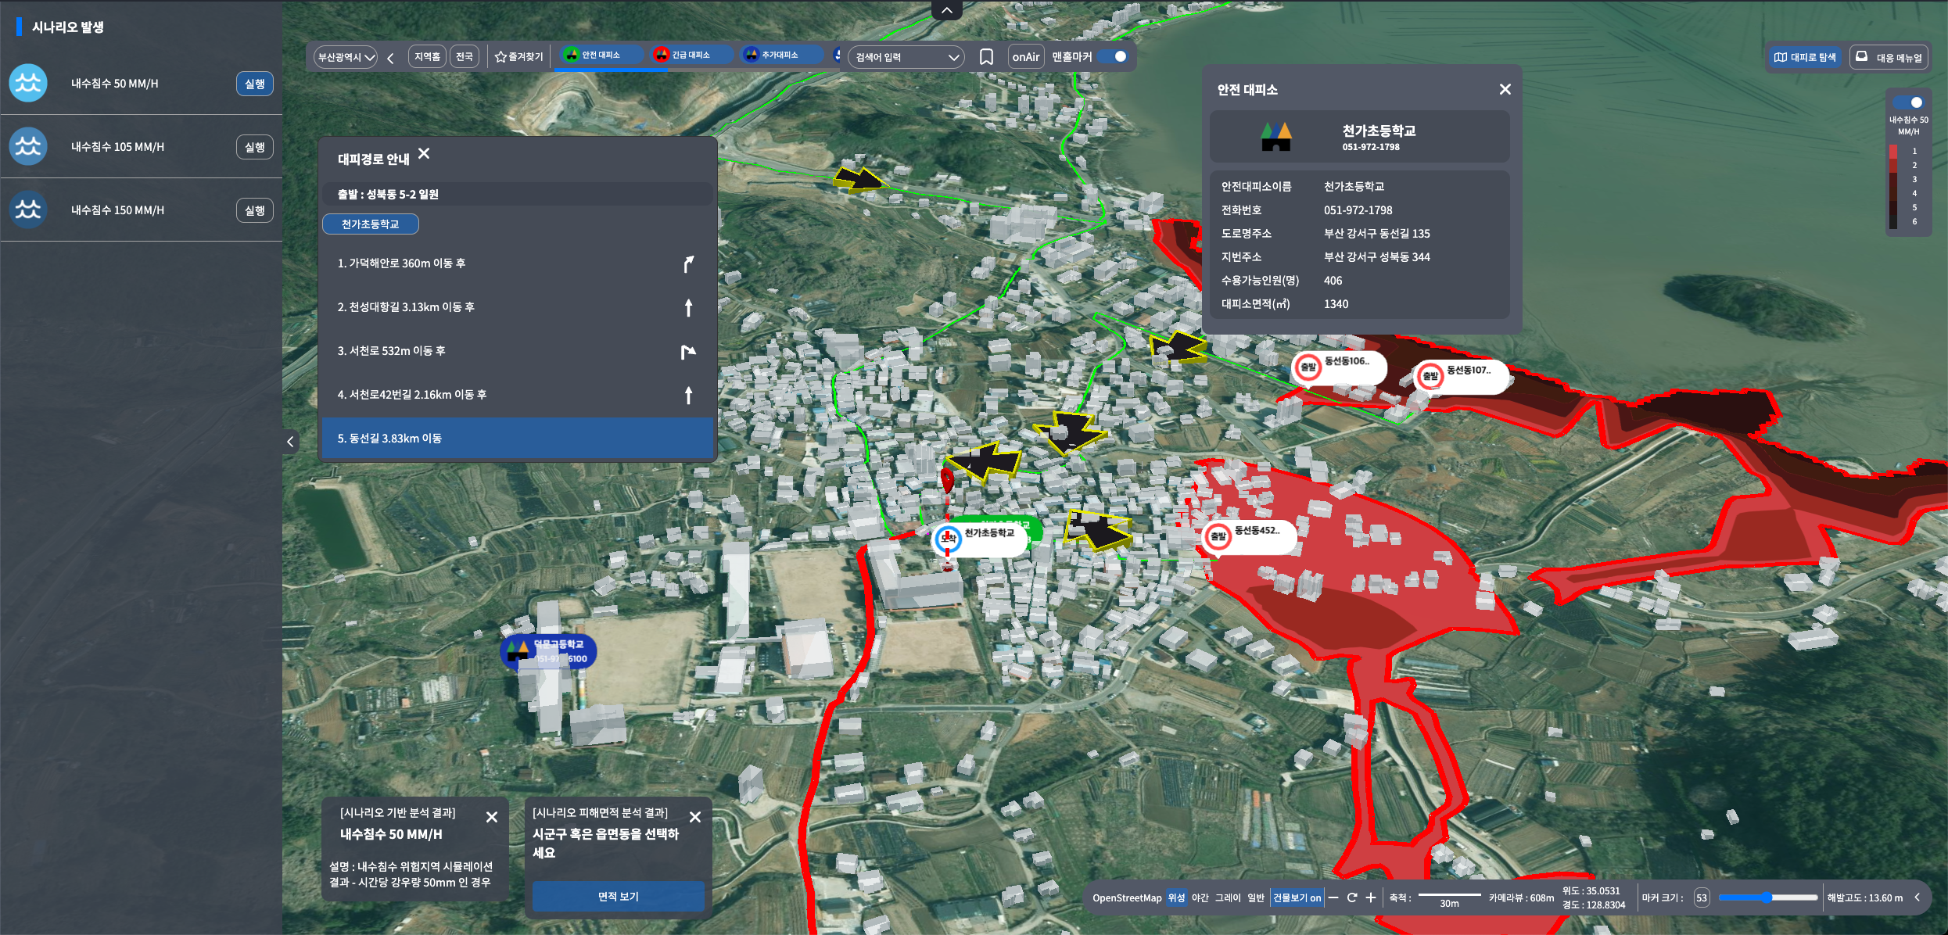The image size is (1948, 935).
Task: Collapse the sidebar with the left arrow handle
Action: (290, 442)
